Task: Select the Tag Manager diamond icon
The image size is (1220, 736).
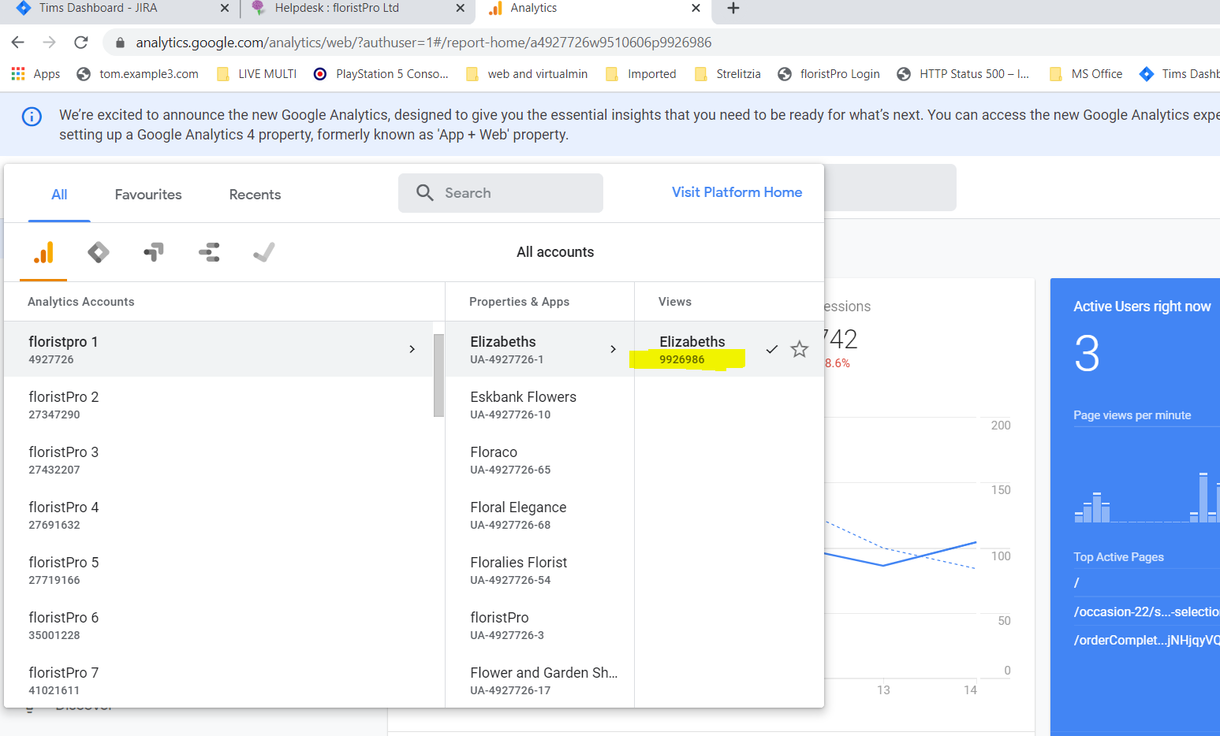Action: point(99,252)
